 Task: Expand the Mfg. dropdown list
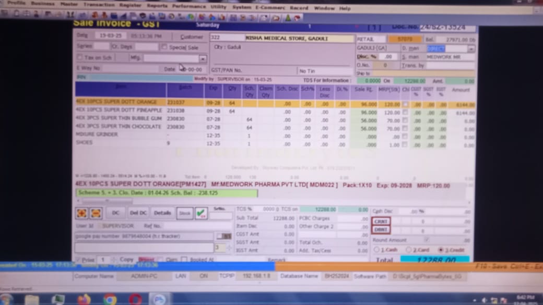(203, 58)
